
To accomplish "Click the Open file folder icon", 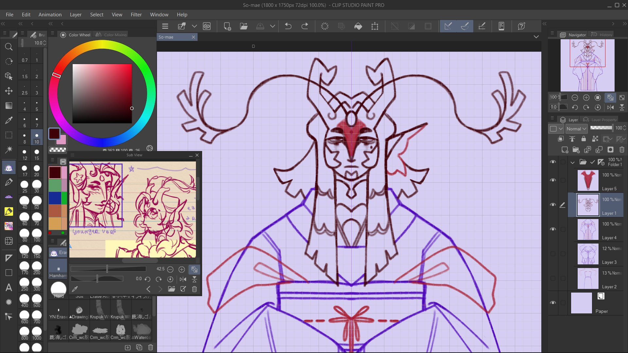I will pos(244,26).
